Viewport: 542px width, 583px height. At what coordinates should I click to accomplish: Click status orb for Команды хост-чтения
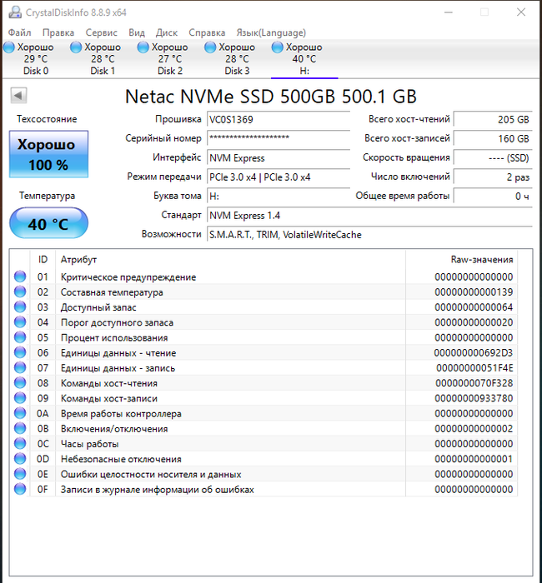[x=20, y=383]
